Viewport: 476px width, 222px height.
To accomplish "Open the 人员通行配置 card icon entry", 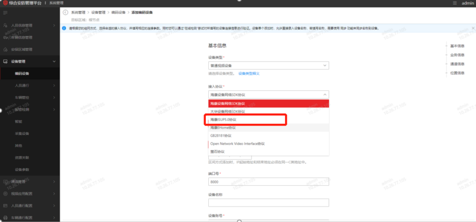I will coord(5,206).
